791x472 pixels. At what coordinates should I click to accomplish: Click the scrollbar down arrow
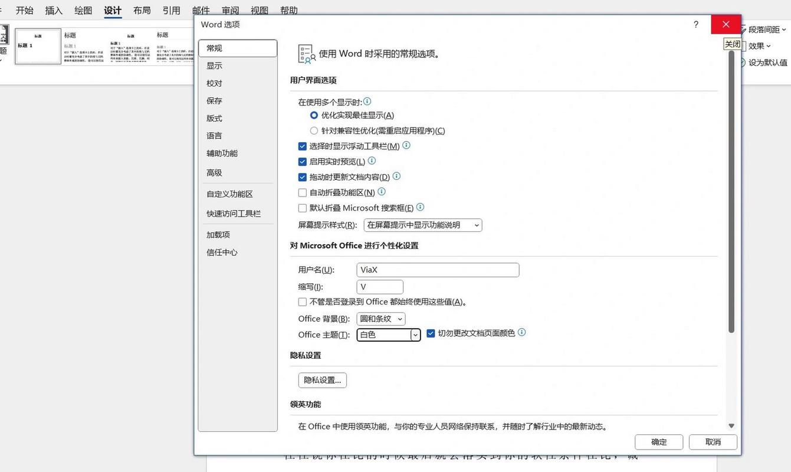pyautogui.click(x=731, y=425)
